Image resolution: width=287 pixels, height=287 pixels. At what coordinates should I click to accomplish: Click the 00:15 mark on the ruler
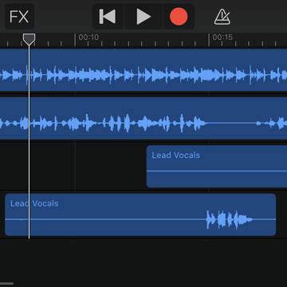[222, 37]
